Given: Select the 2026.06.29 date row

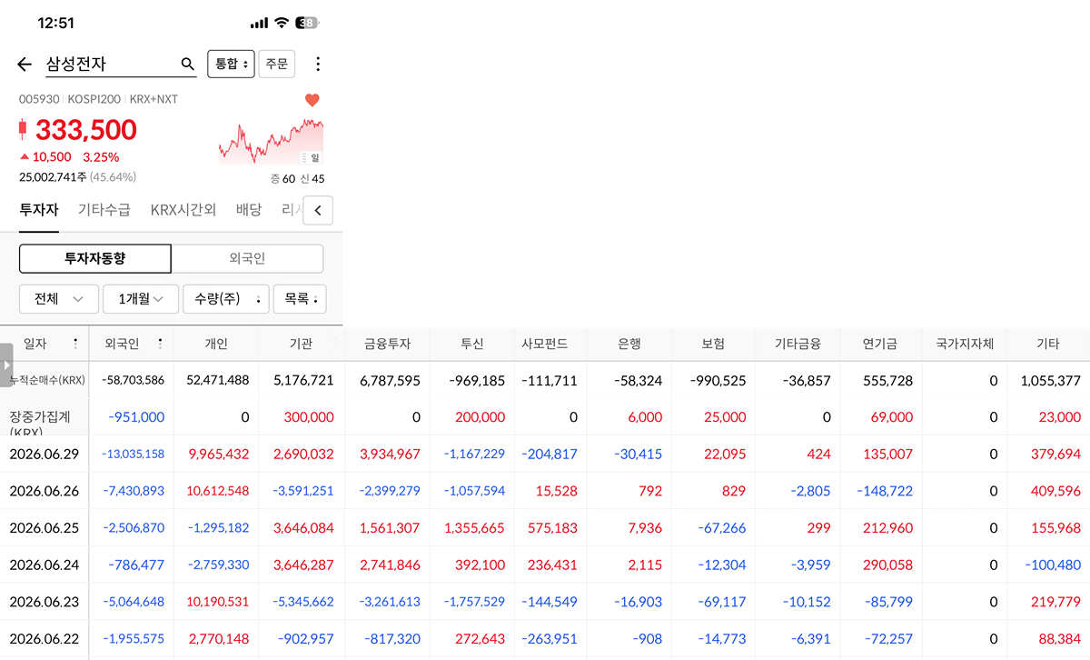Looking at the screenshot, I should click(45, 454).
